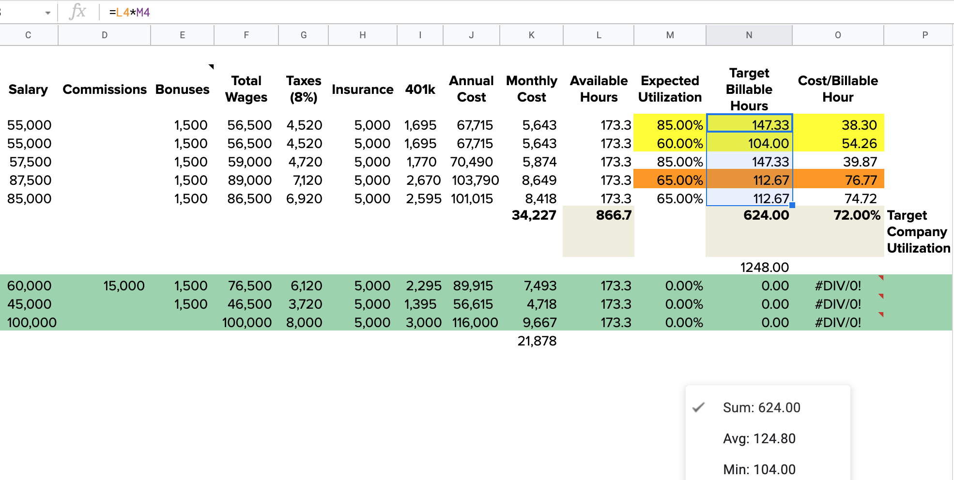Screen dimensions: 954x480
Task: Select the cell showing 104.00
Action: (x=749, y=143)
